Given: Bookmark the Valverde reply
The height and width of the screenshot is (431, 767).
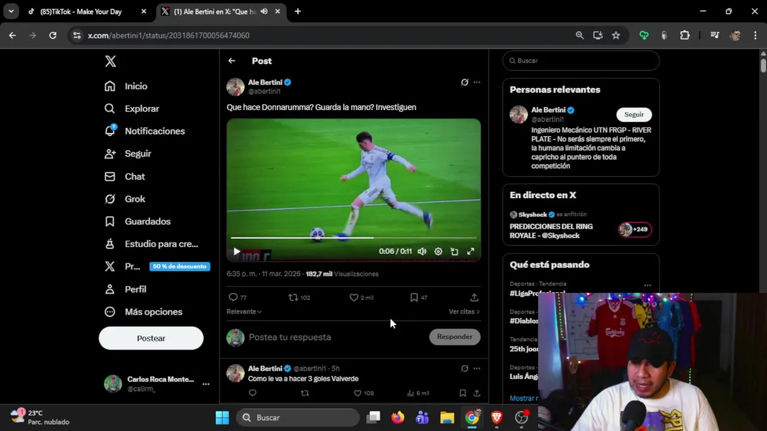Looking at the screenshot, I should [463, 393].
